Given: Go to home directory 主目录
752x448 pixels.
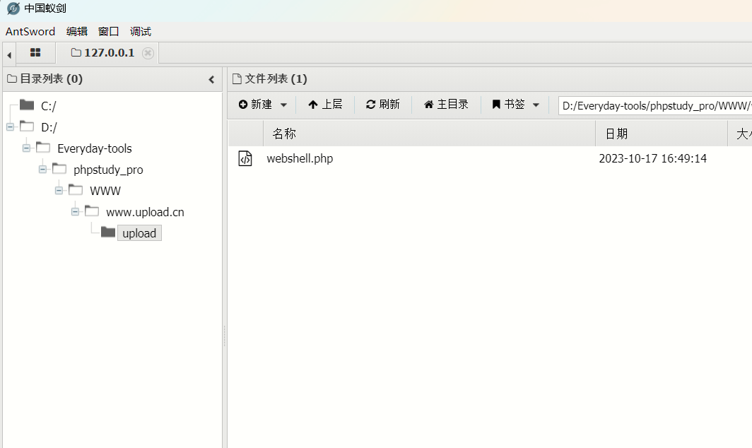Looking at the screenshot, I should pyautogui.click(x=446, y=105).
